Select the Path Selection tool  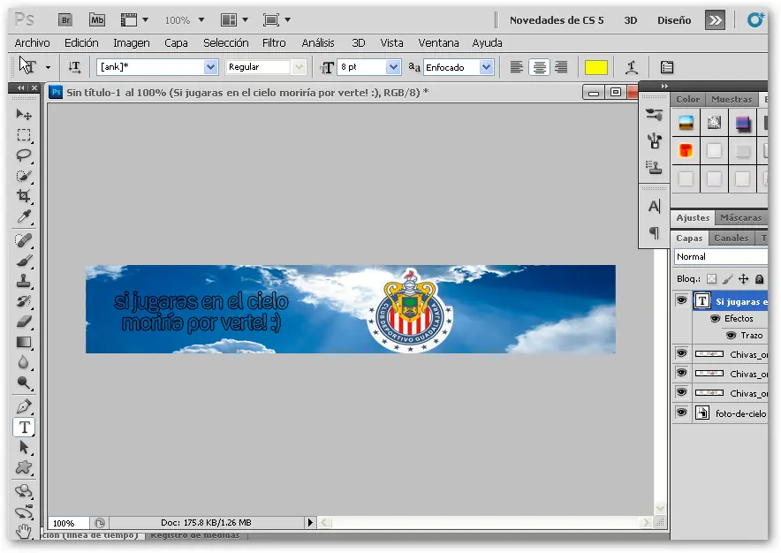23,447
